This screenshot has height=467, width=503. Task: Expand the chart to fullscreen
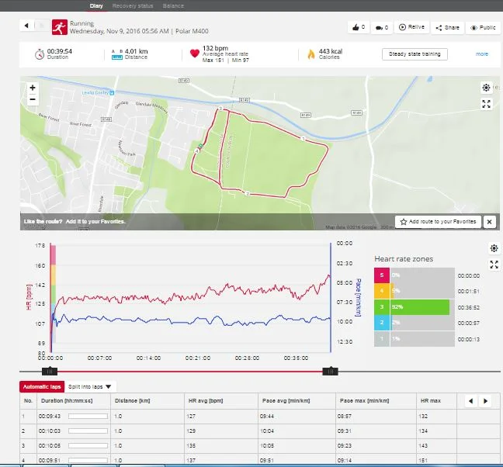(494, 265)
